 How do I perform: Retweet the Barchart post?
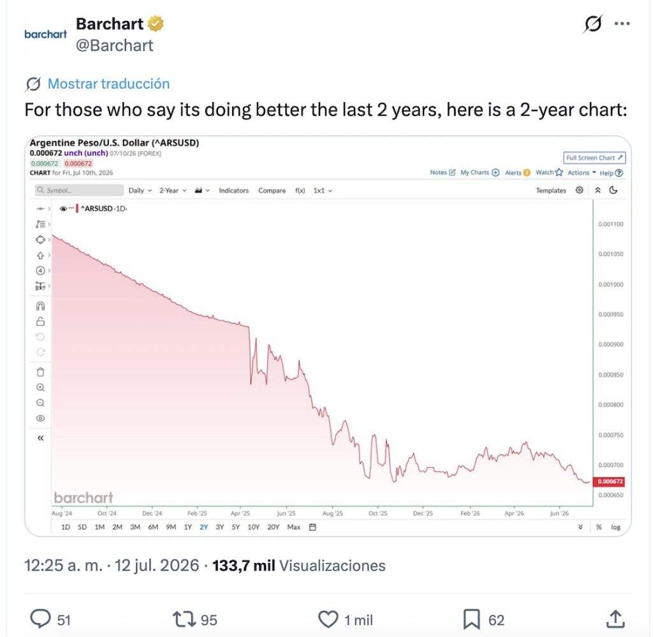click(x=184, y=619)
